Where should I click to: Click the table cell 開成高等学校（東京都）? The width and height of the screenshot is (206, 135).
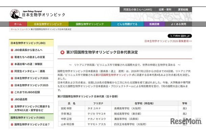(145, 114)
